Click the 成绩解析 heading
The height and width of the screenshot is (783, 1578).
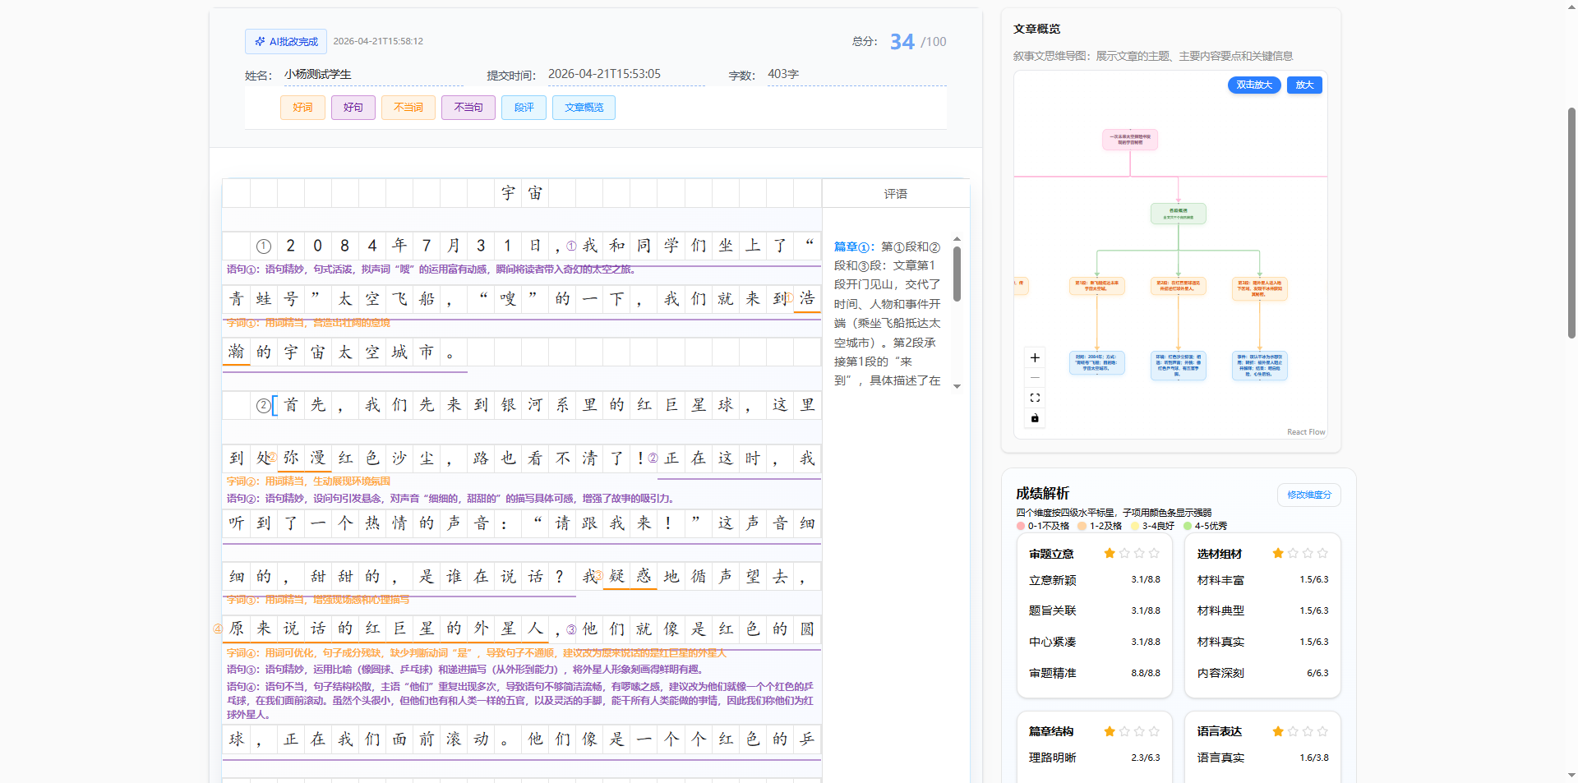click(x=1042, y=493)
